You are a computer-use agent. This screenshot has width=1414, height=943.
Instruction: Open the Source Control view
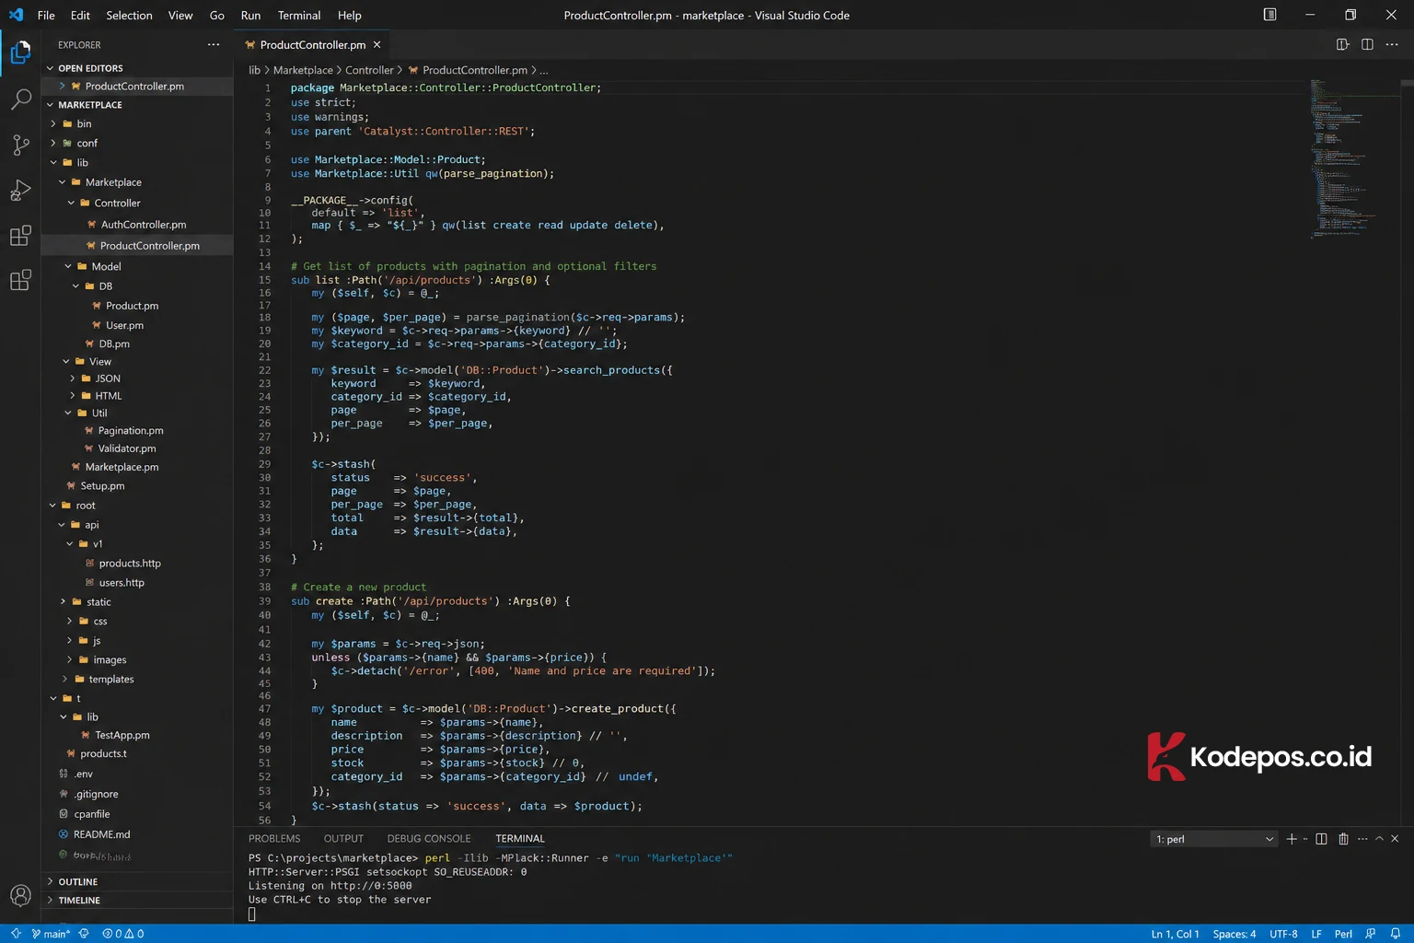pos(20,144)
